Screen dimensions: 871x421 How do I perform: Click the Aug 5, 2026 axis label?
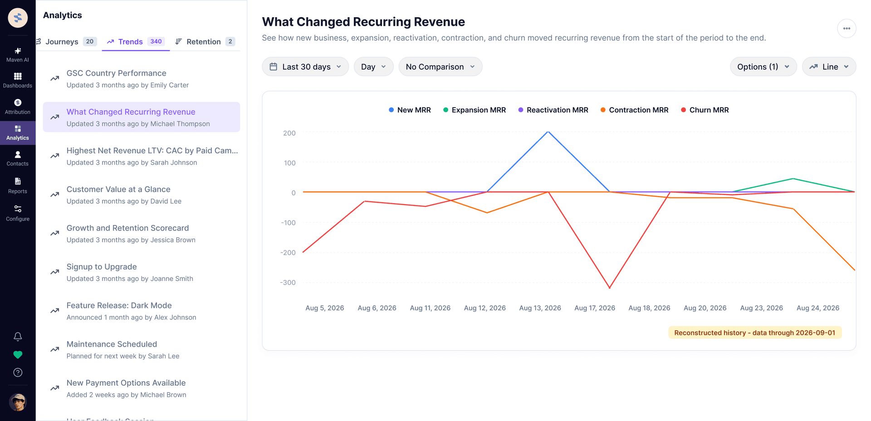[325, 308]
